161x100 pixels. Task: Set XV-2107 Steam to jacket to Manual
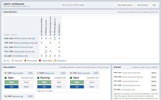[92, 87]
